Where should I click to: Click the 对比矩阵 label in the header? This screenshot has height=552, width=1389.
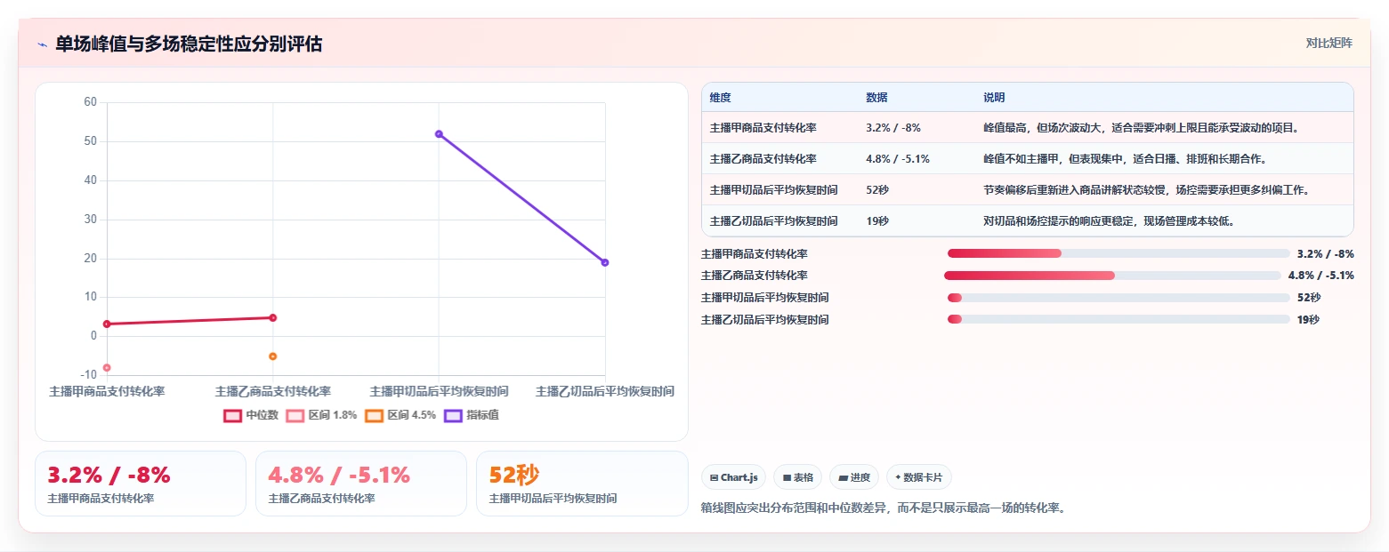click(1328, 43)
